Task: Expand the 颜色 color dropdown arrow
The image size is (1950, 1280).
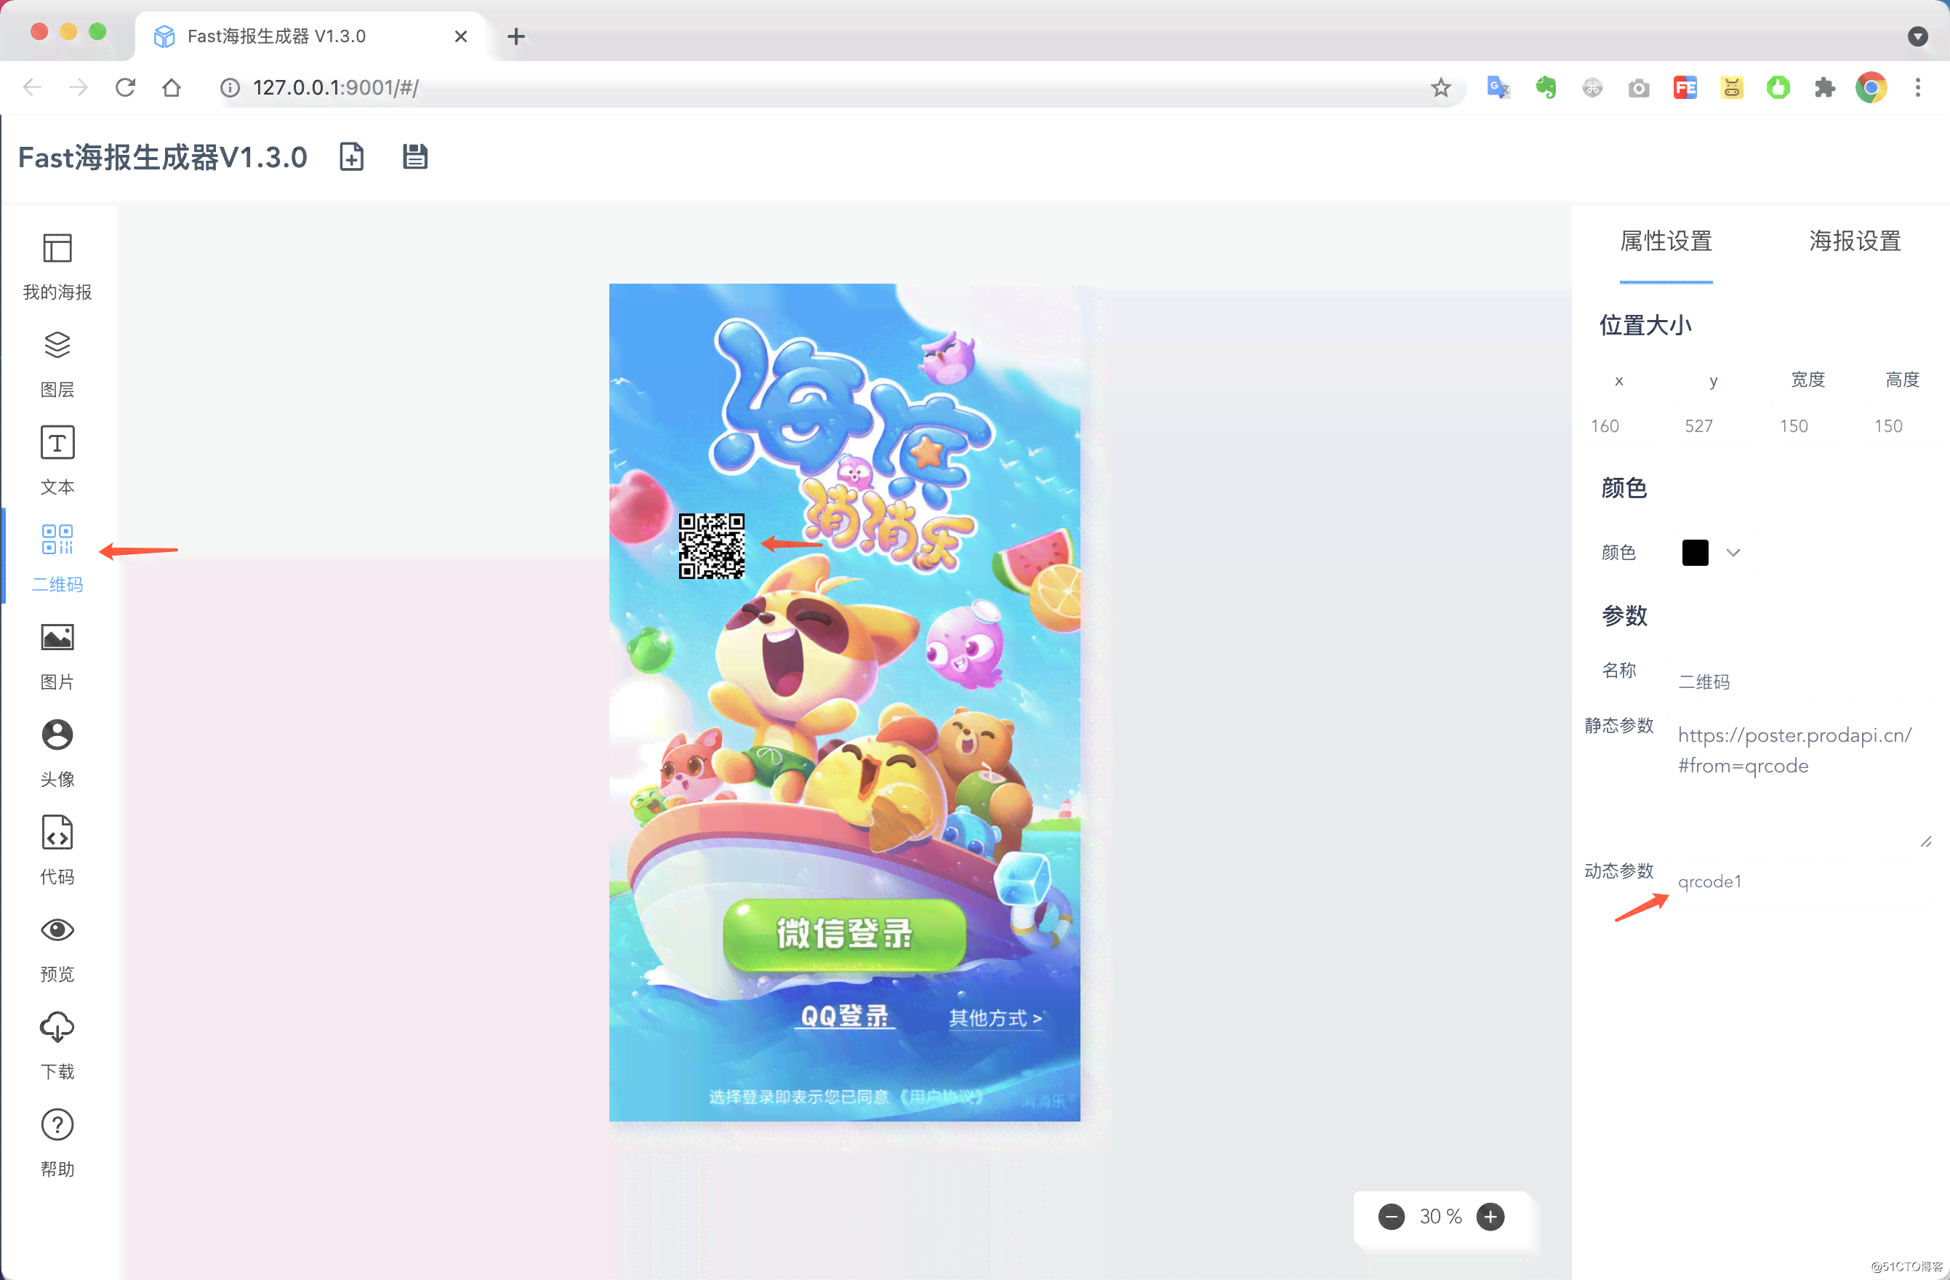Action: point(1733,552)
